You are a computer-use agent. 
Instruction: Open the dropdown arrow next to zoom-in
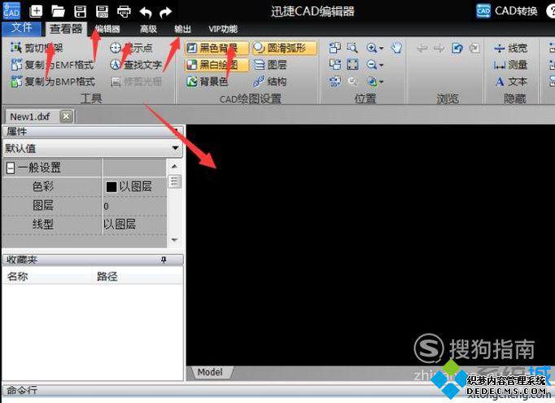click(381, 48)
